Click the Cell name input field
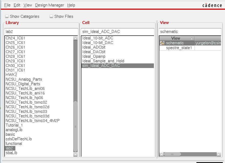The width and height of the screenshot is (225, 163). tap(117, 32)
